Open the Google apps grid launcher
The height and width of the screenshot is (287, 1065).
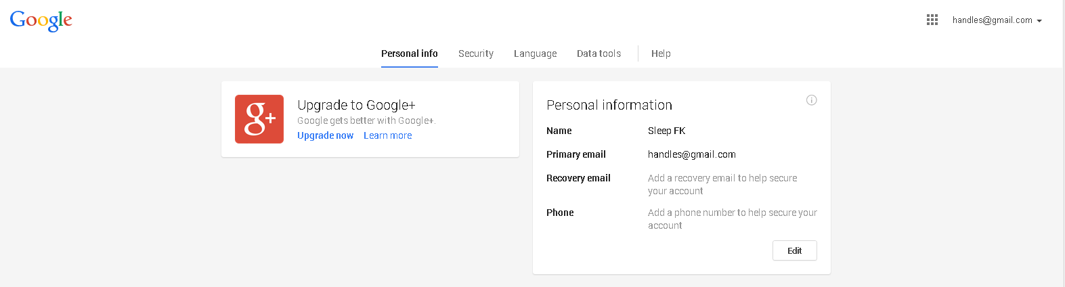932,20
